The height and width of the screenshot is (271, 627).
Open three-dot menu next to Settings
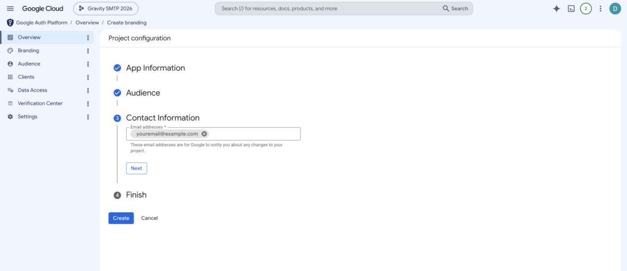click(88, 117)
